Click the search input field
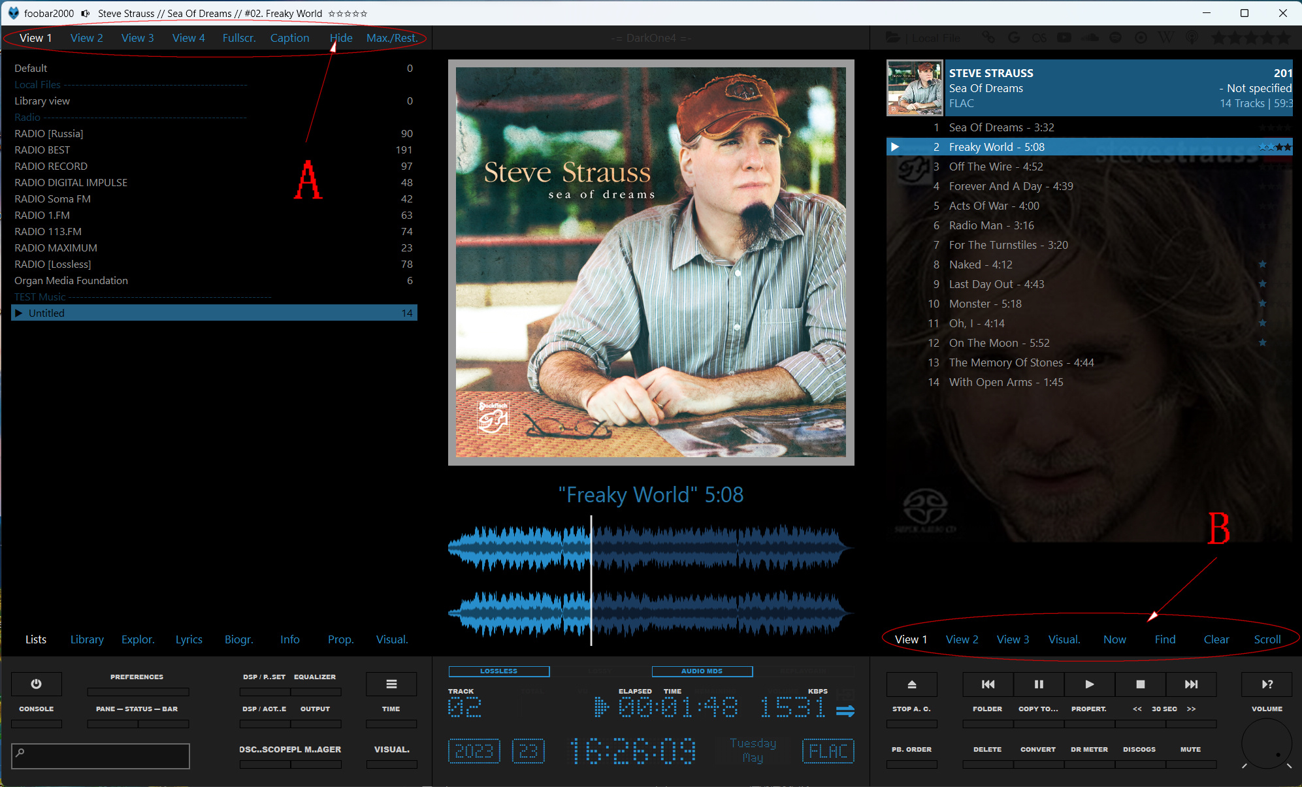 (101, 756)
